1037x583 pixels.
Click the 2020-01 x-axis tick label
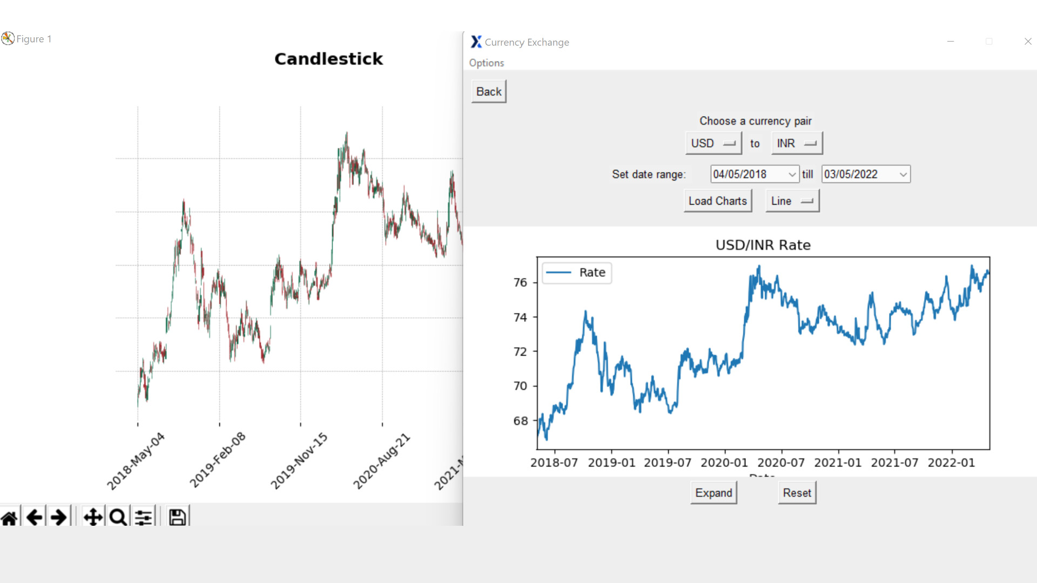tap(724, 463)
